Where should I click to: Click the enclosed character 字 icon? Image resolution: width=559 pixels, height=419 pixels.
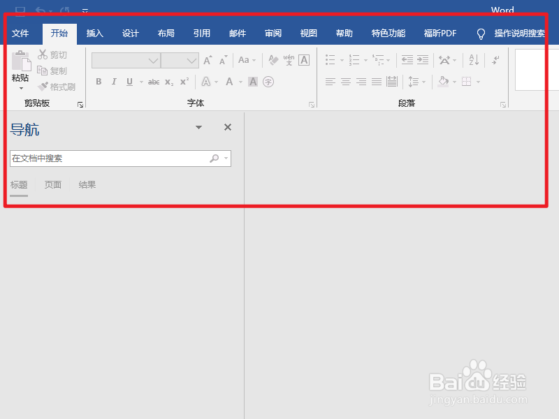(268, 82)
